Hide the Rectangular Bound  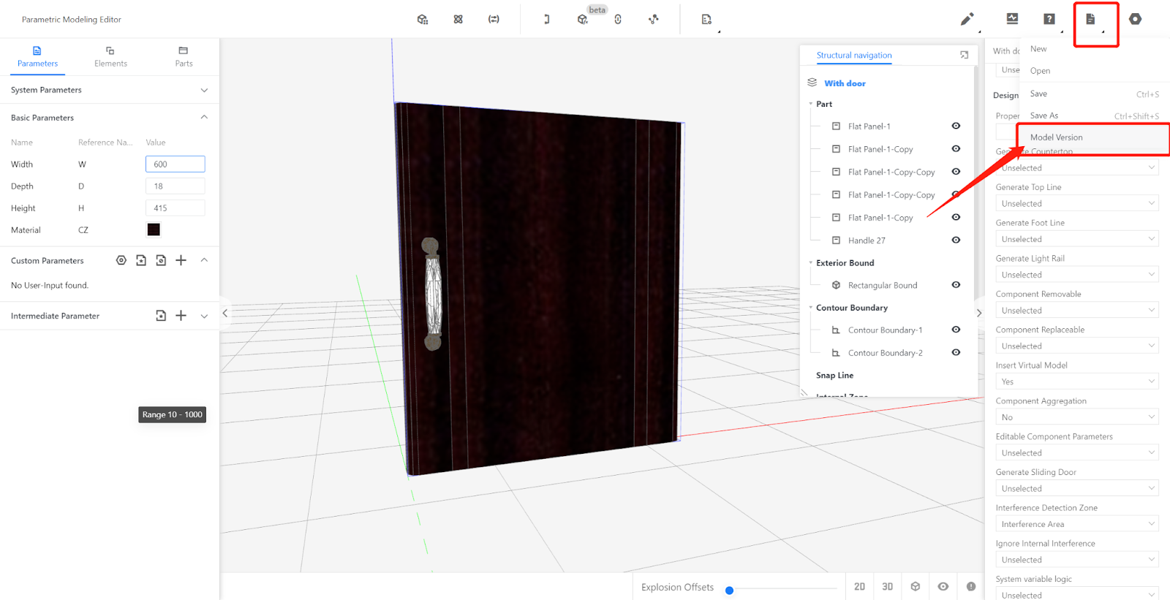tap(956, 285)
